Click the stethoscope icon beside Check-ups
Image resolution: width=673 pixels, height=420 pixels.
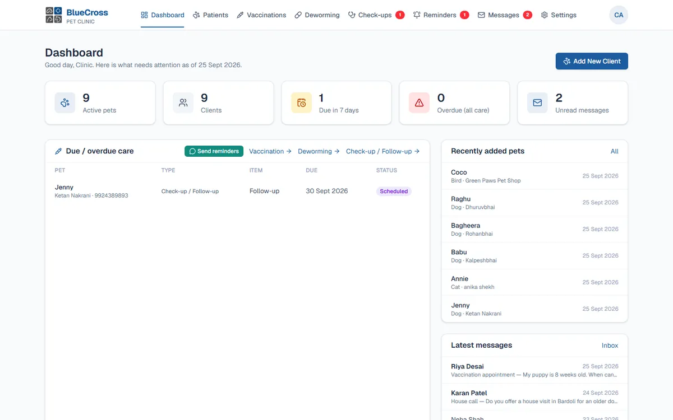352,15
